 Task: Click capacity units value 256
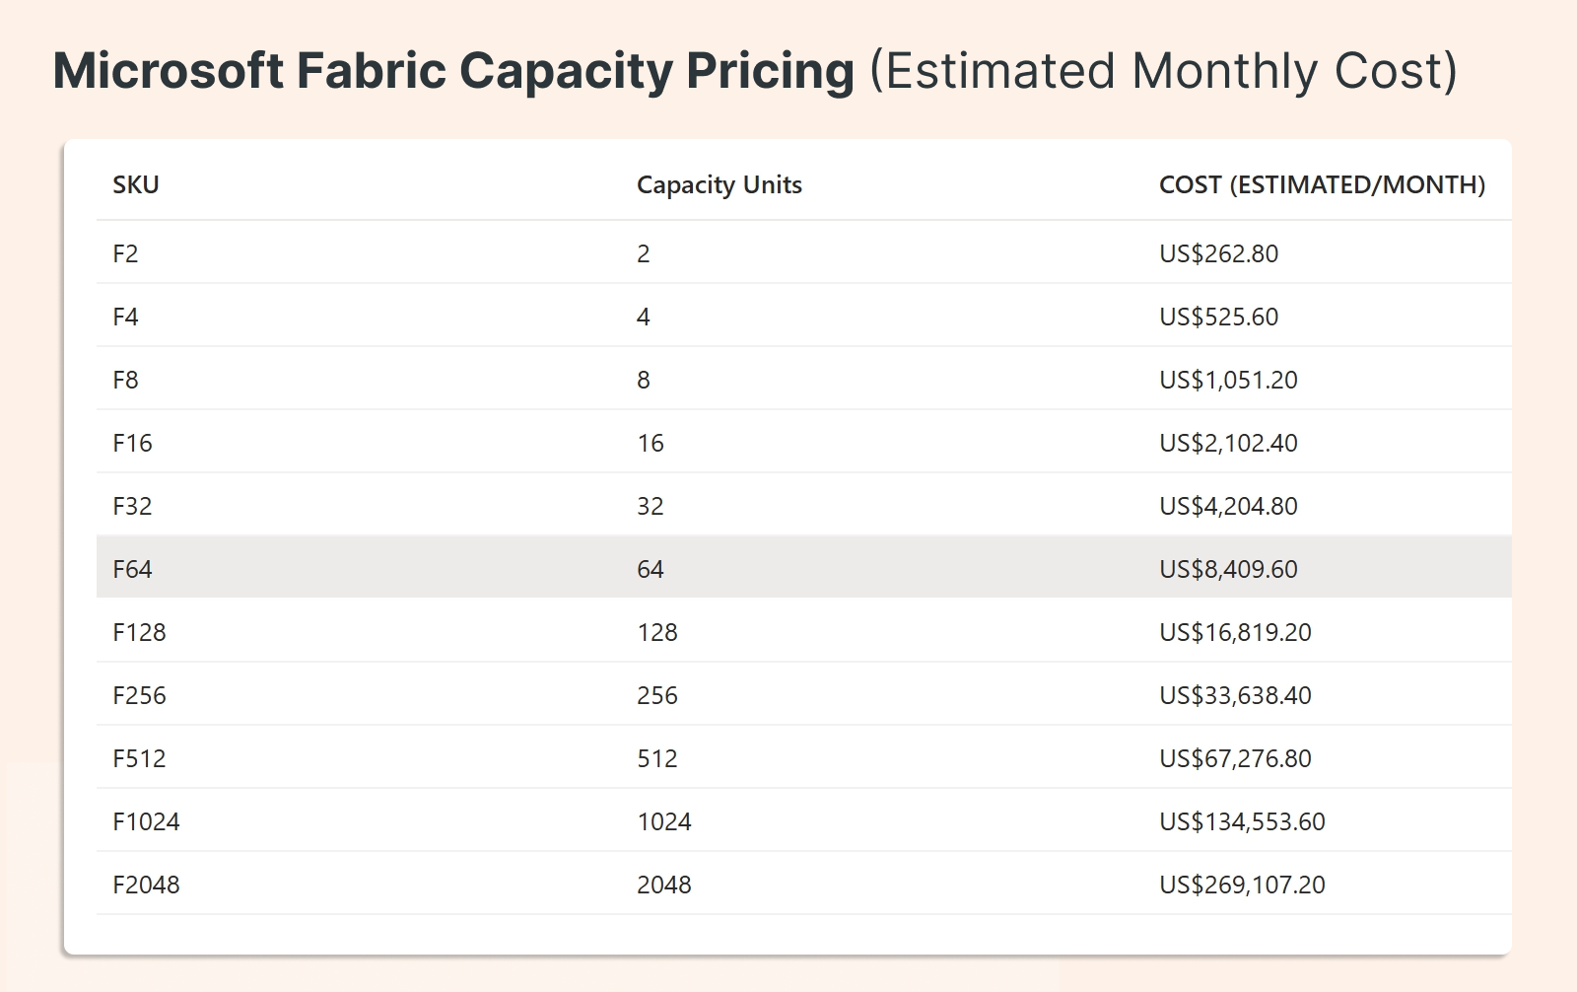point(656,696)
